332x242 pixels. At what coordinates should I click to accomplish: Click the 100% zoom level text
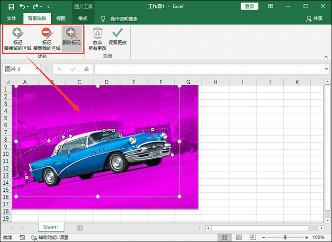[x=318, y=237]
